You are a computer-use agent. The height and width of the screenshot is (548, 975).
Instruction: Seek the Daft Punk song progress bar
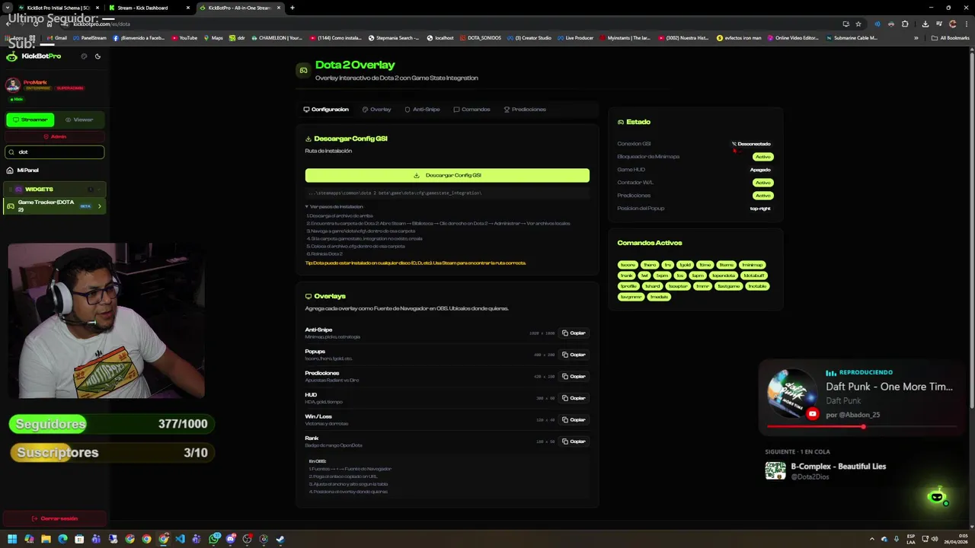[862, 427]
